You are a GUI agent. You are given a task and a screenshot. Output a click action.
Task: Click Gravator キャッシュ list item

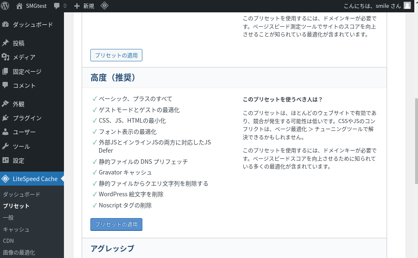click(x=125, y=172)
